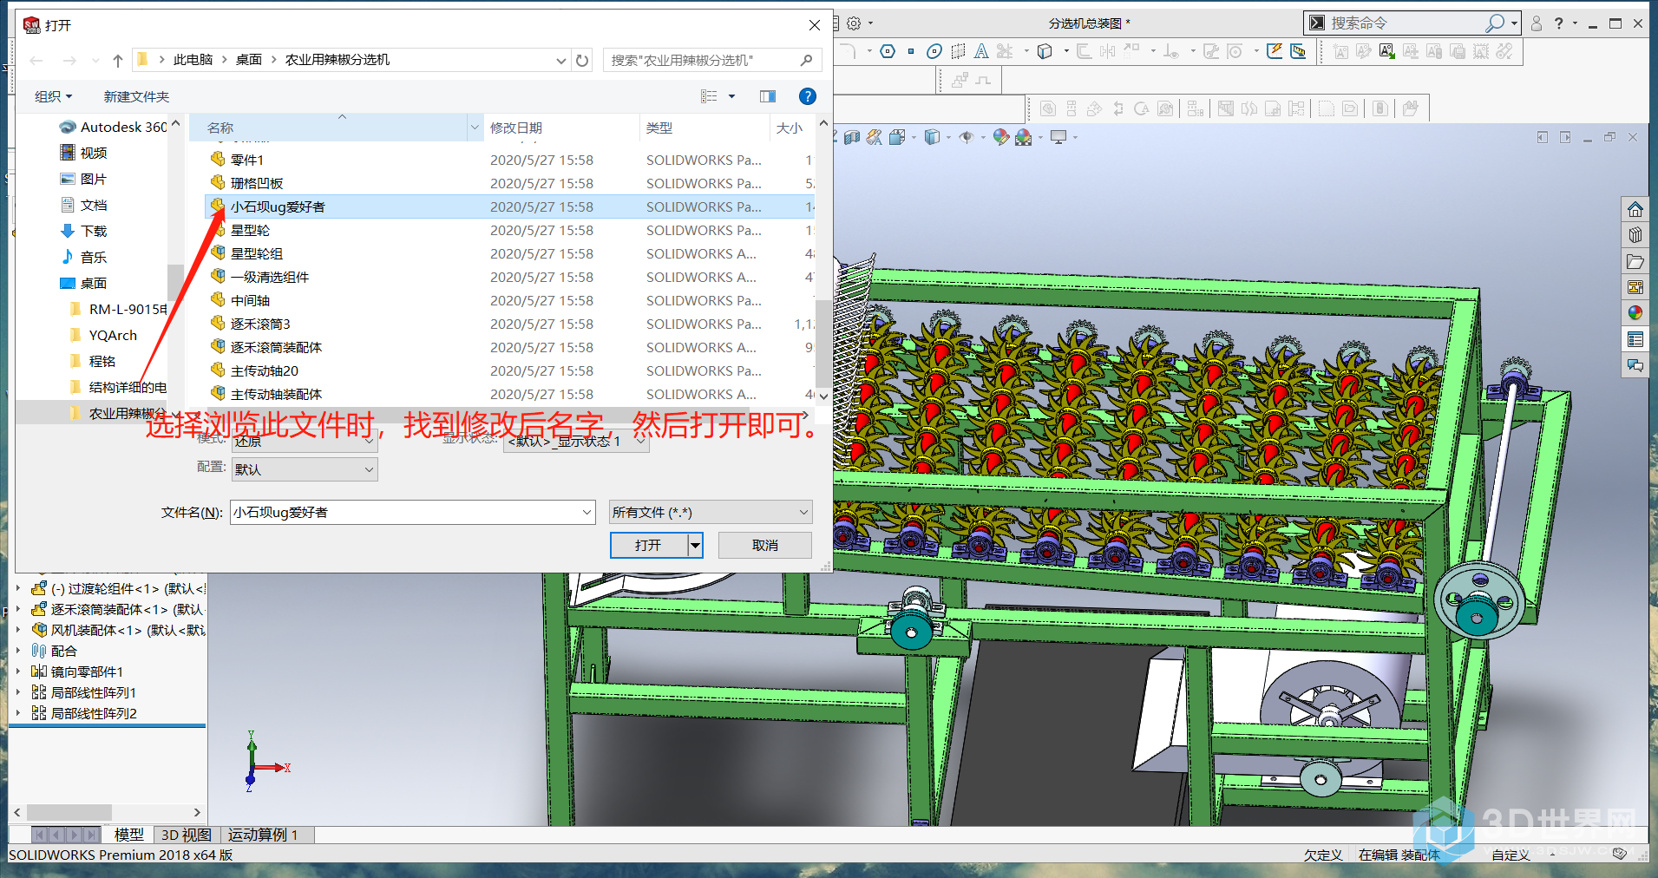Select the Polygon sketch tool

pos(888,51)
